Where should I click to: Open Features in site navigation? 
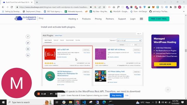pyautogui.click(x=86, y=19)
